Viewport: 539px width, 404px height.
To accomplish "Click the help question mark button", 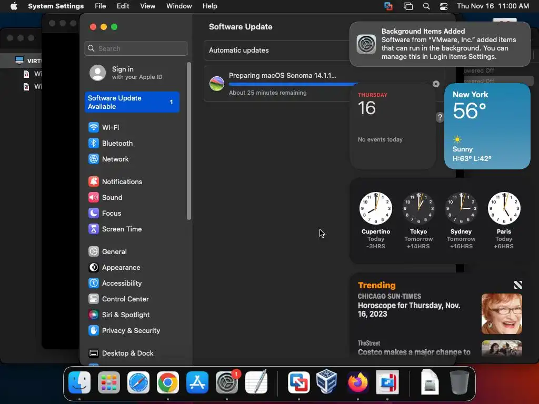I will (440, 117).
